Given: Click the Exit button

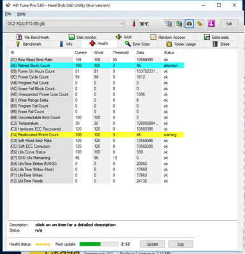Looking at the screenshot, I should coord(229,24).
